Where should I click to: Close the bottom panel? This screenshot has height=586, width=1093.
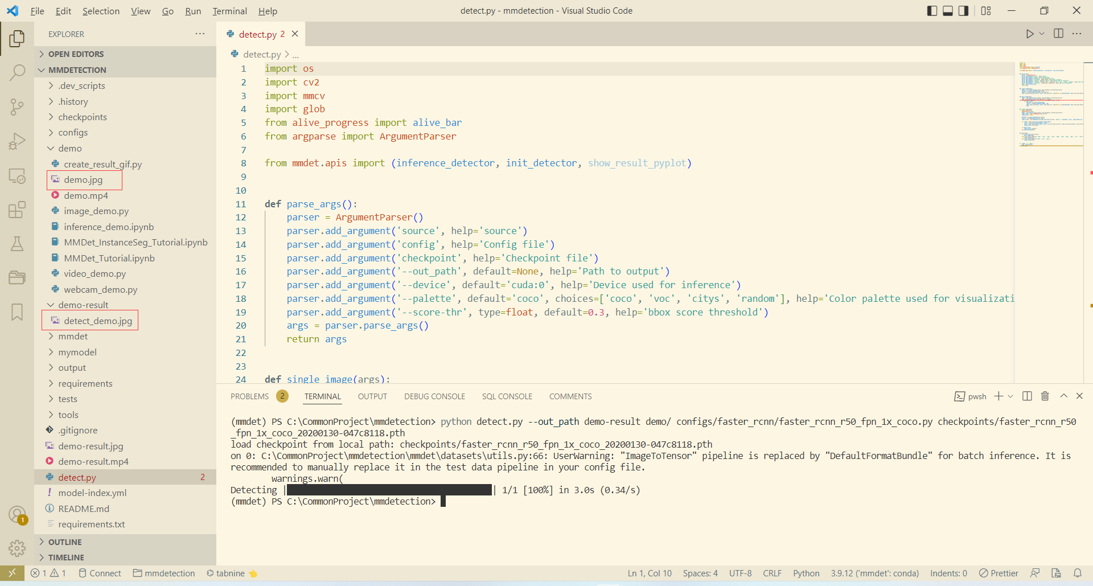point(1079,396)
